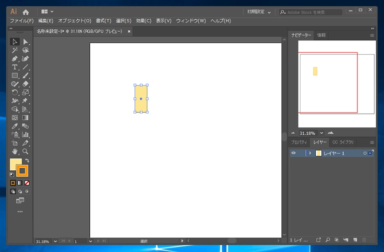Select the Gradient tool

click(25, 117)
